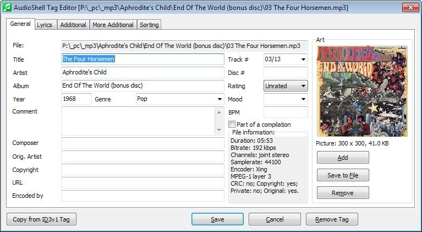Click the Title field containing The Four Horsemen
Viewport: 422px width, 232px height.
click(143, 60)
